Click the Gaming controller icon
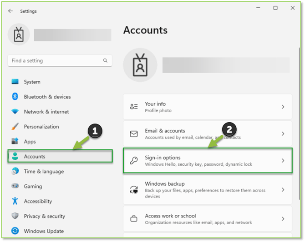 coord(15,186)
